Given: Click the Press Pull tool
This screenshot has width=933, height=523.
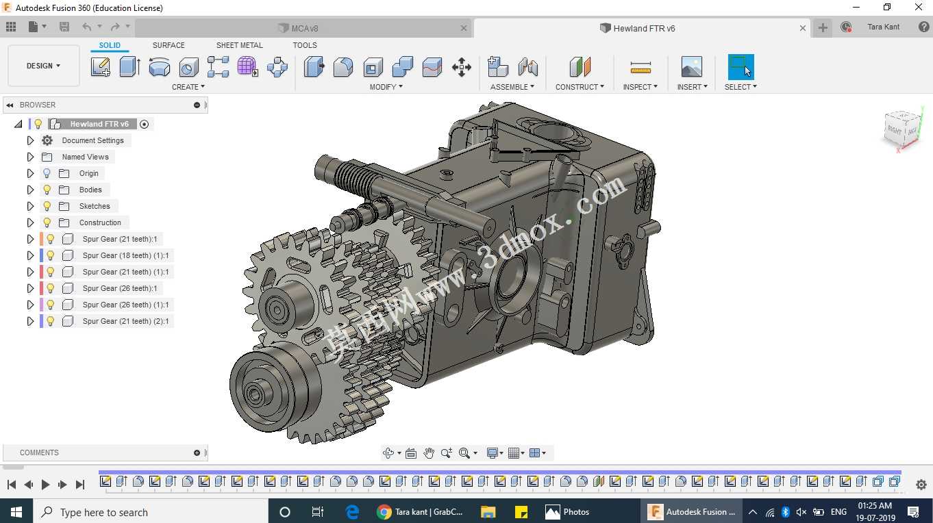Looking at the screenshot, I should click(314, 67).
